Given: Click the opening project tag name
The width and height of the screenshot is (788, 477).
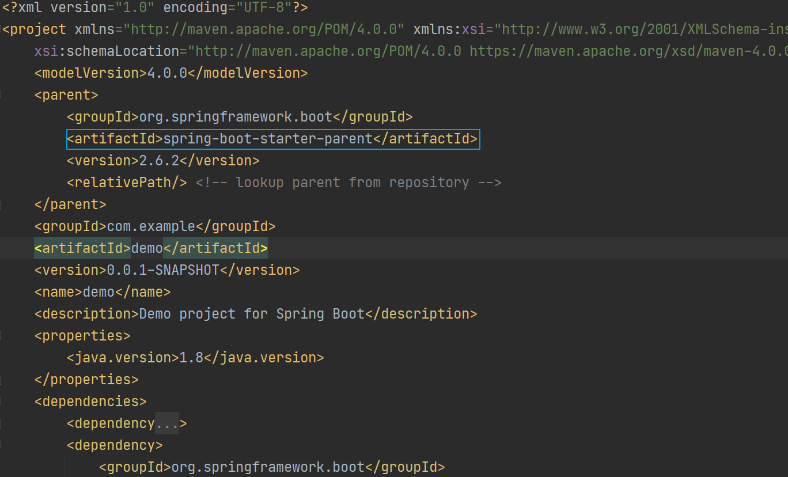Looking at the screenshot, I should 39,29.
